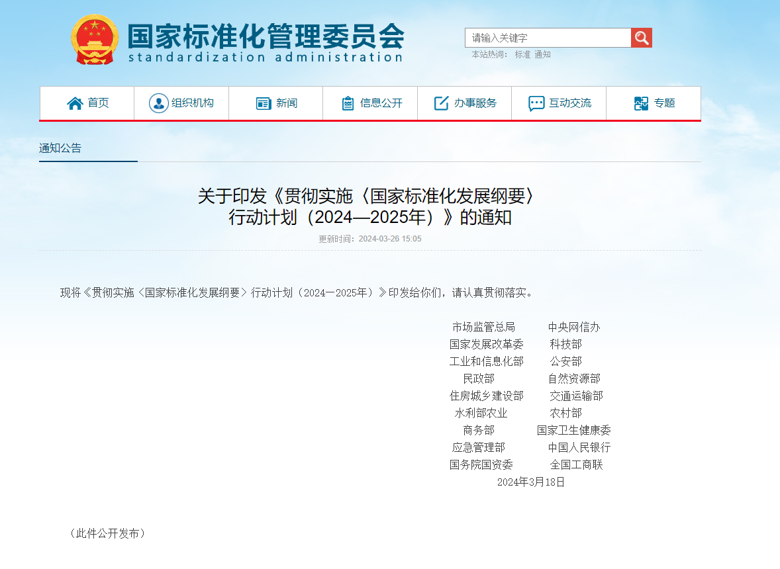The width and height of the screenshot is (780, 569).
Task: Click the hot keyword 标准
Action: pyautogui.click(x=522, y=55)
